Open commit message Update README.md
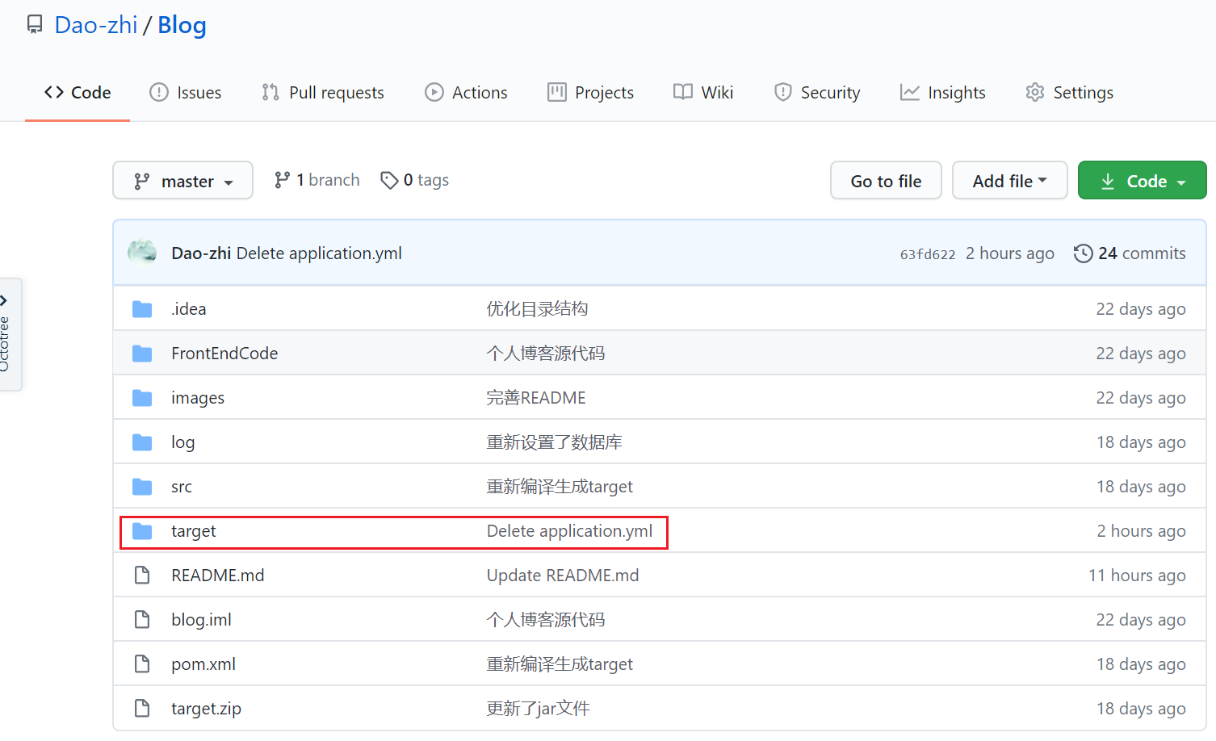This screenshot has height=741, width=1216. (x=563, y=576)
